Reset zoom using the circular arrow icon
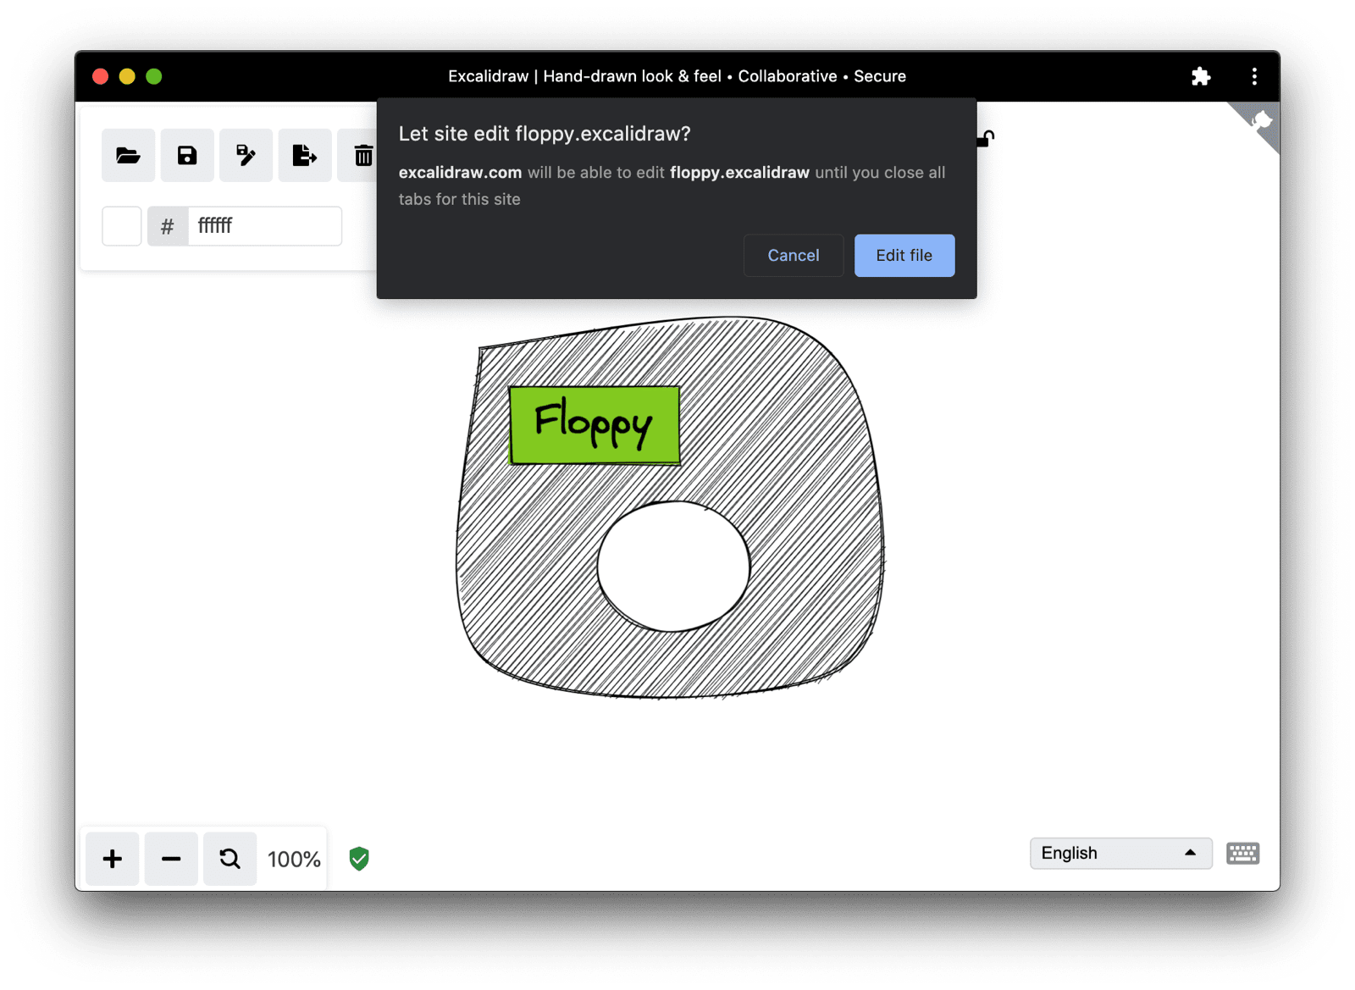 click(230, 858)
